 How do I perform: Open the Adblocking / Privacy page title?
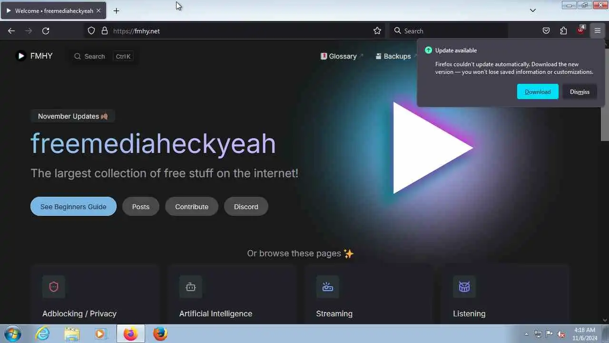79,313
